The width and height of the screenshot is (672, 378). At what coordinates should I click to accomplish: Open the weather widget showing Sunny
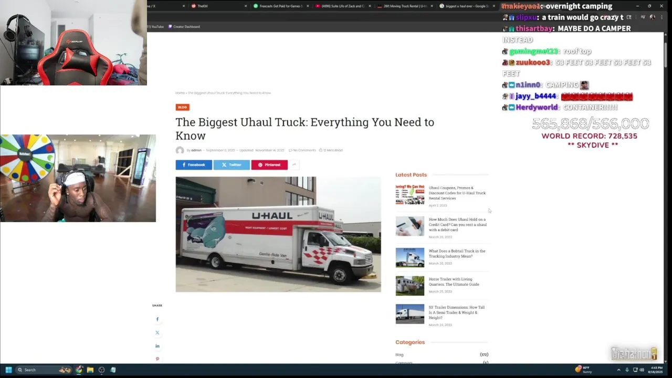584,370
